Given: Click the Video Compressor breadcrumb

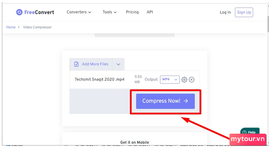Looking at the screenshot, I should 37,27.
